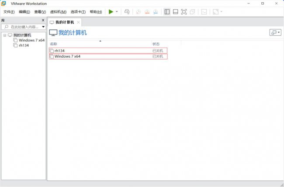
Task: Click 已关机 status of Windows 7 x64
Action: 158,56
